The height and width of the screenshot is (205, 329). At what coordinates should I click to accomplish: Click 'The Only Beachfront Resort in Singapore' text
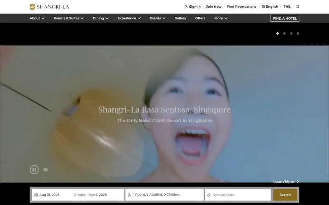[x=164, y=121]
